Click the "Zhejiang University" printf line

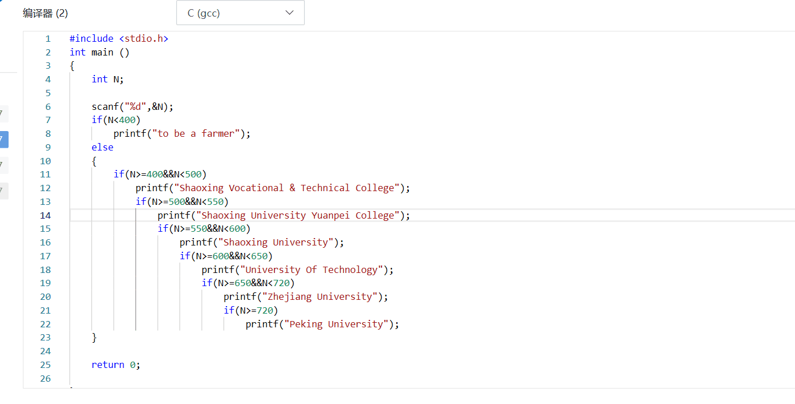[x=305, y=296]
